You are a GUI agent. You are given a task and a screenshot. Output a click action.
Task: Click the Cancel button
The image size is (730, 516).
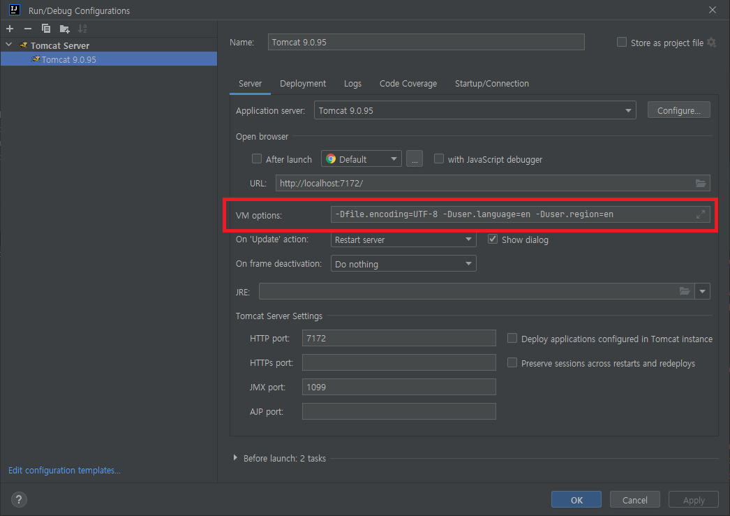point(635,500)
